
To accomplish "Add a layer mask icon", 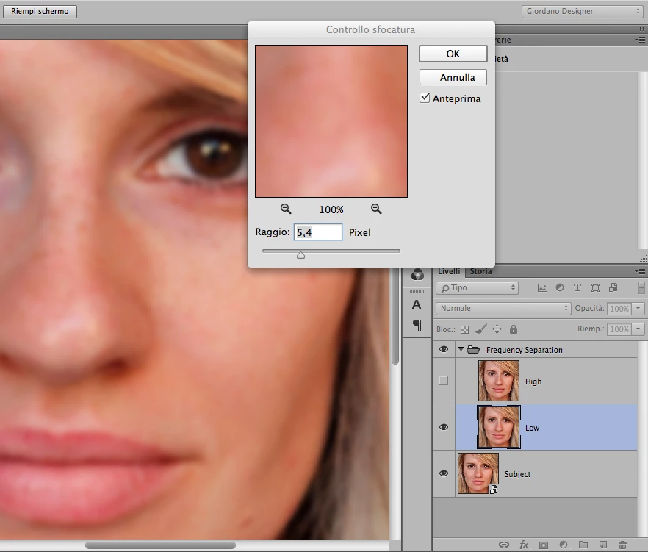I will point(544,545).
